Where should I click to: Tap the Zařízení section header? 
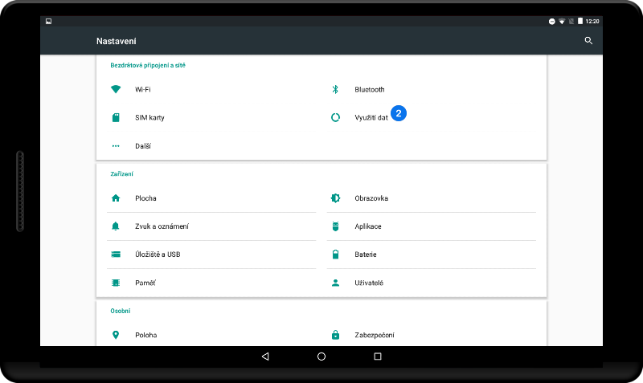[122, 174]
